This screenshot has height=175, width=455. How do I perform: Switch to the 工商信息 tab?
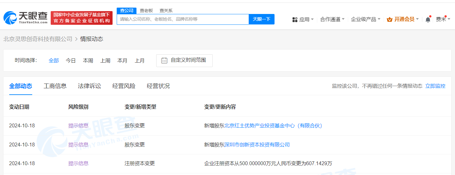tap(55, 86)
